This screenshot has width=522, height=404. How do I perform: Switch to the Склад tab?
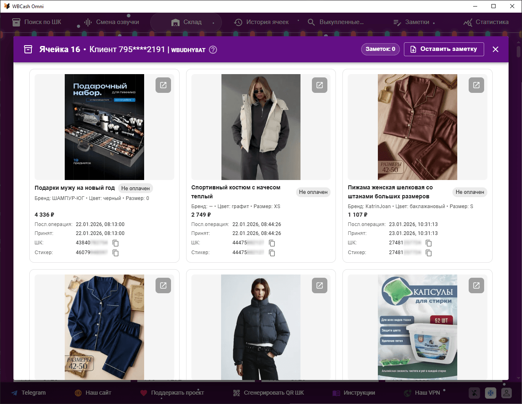186,22
